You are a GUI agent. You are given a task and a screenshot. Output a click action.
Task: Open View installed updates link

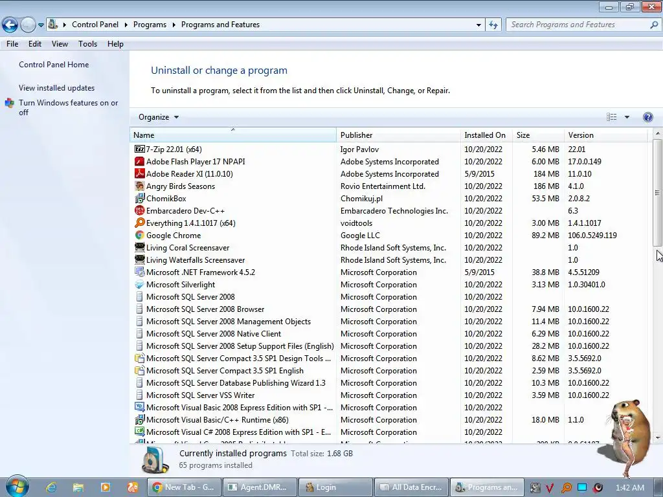click(57, 88)
